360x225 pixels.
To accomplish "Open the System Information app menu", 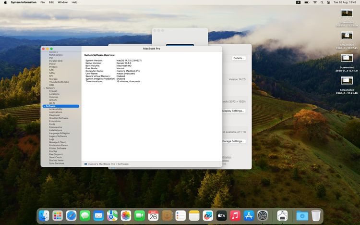I will pyautogui.click(x=24, y=2).
